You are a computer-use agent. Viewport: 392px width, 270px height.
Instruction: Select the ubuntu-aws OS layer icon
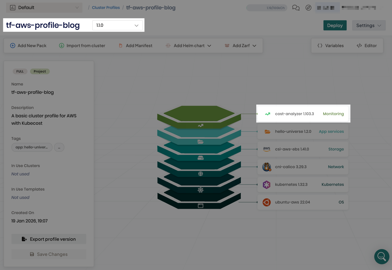[267, 202]
